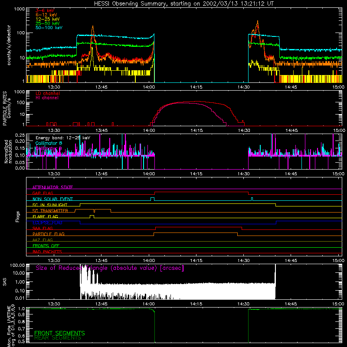This screenshot has height=347, width=347.
Task: Click the 14:15 time label beneath the Flags panel
Action: 196,260
